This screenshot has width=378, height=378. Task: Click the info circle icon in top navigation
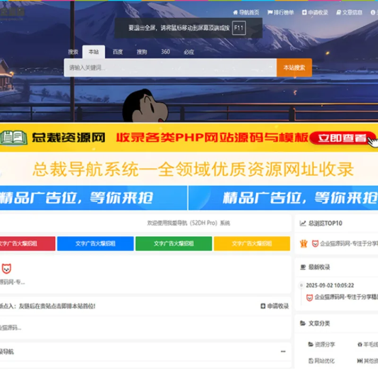pyautogui.click(x=373, y=12)
